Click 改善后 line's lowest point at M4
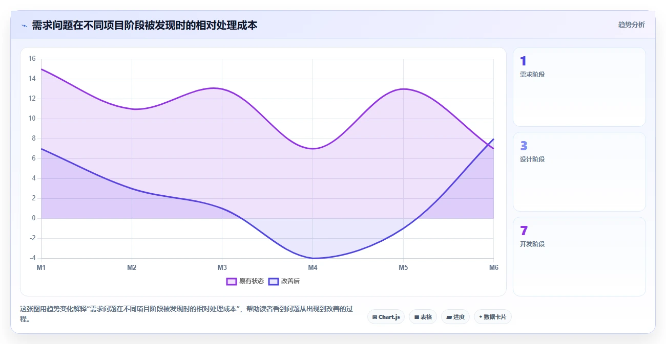 tap(313, 258)
